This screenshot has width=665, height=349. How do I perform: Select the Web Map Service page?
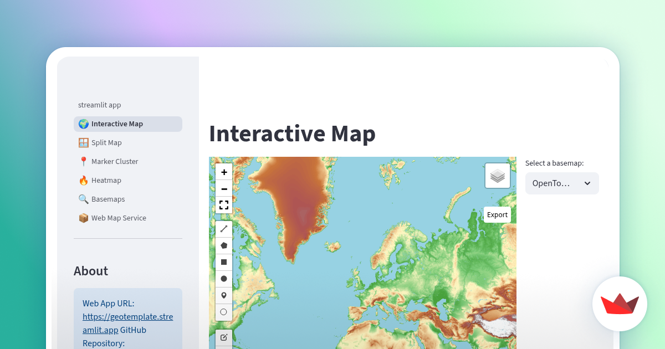coord(119,218)
